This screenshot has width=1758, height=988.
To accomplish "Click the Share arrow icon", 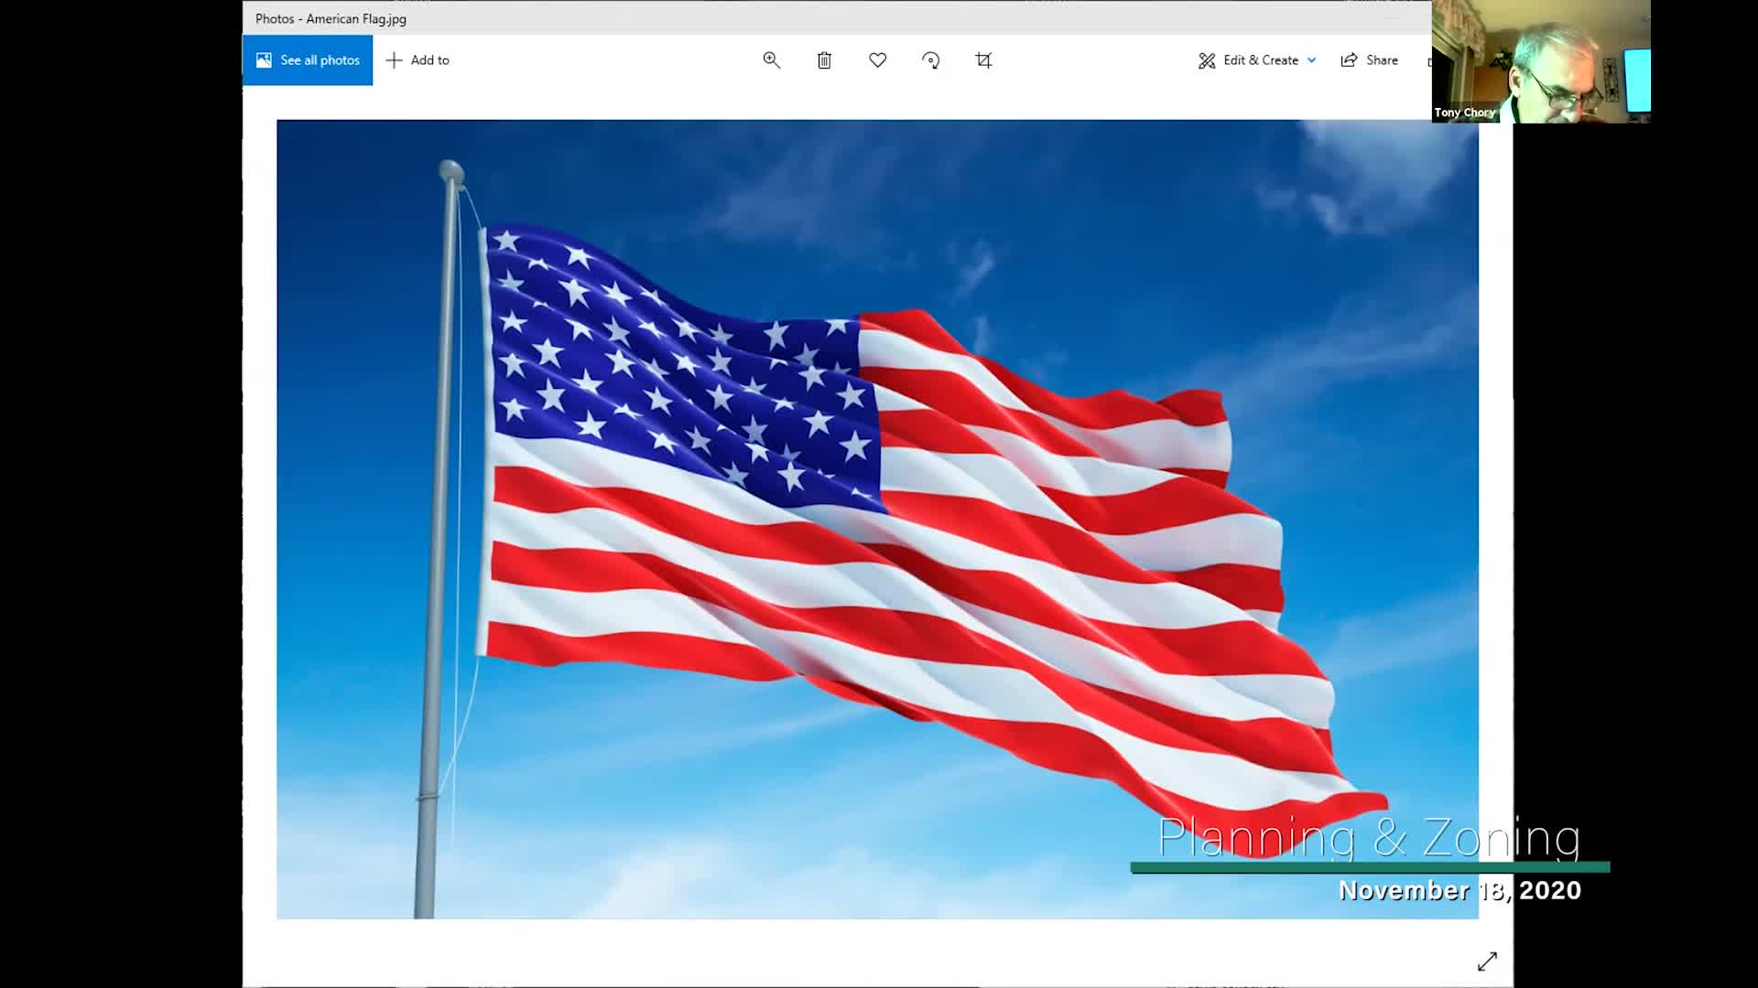I will tap(1349, 60).
